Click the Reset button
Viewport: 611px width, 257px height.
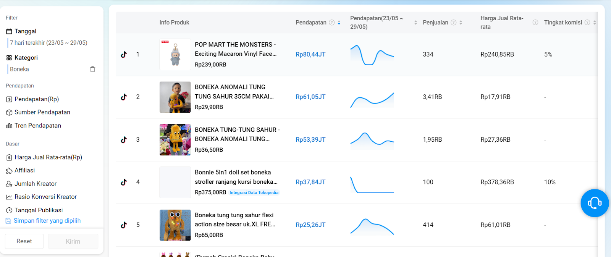24,241
